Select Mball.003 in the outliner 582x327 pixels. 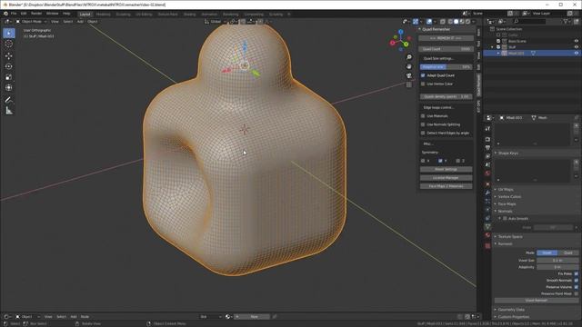(517, 53)
